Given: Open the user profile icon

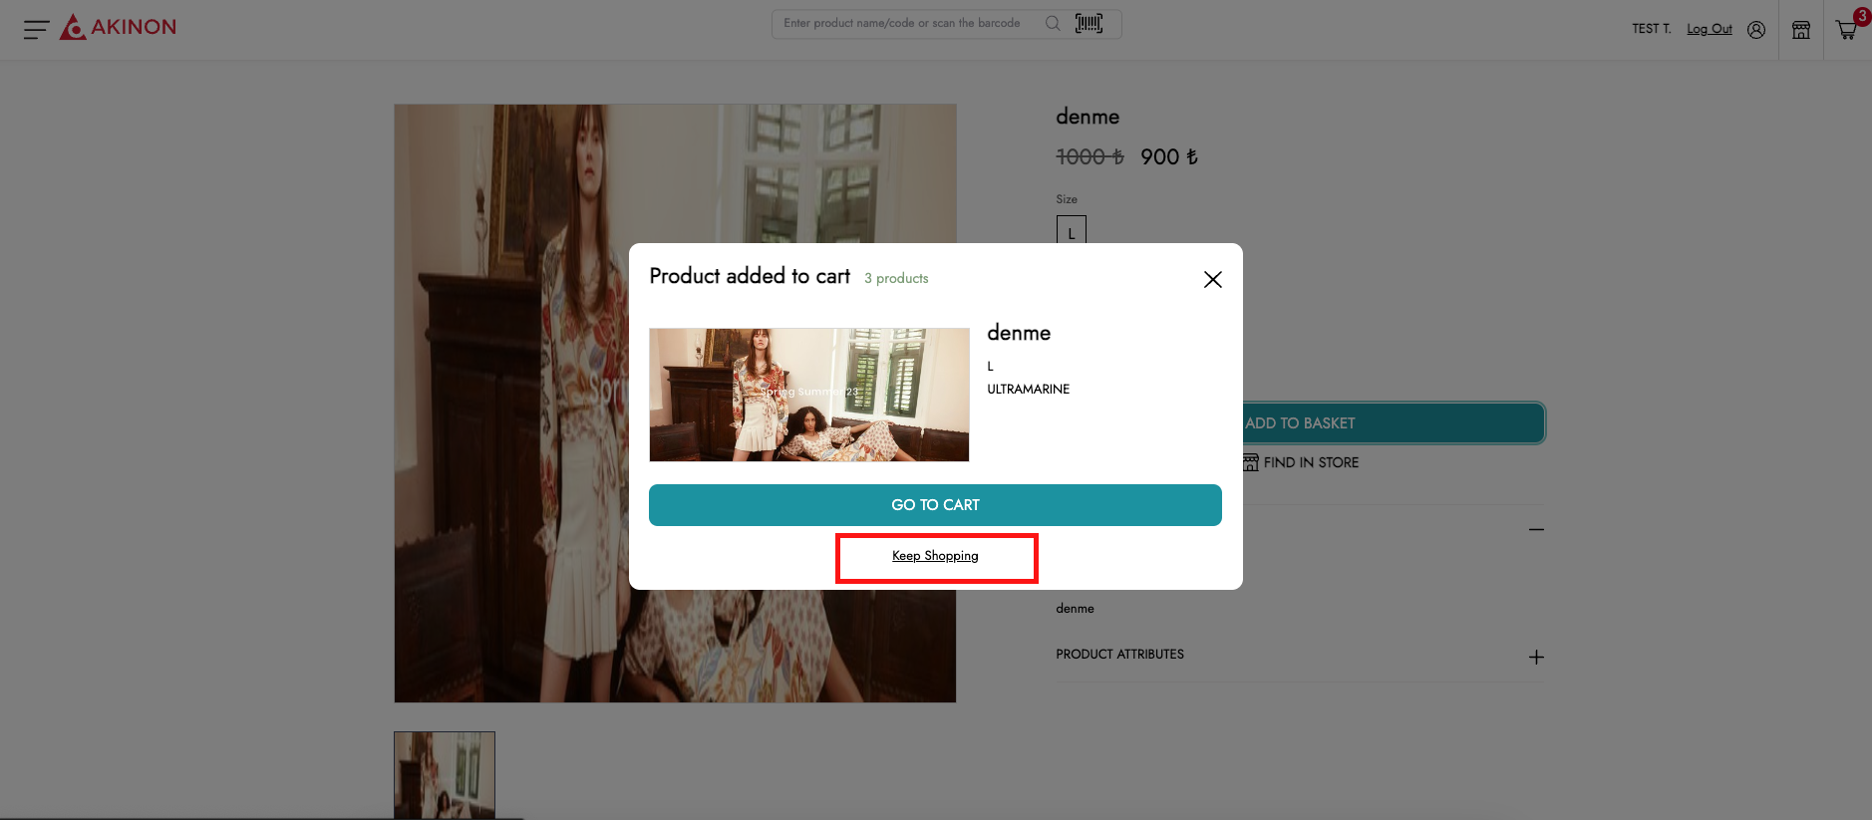Looking at the screenshot, I should [1756, 30].
